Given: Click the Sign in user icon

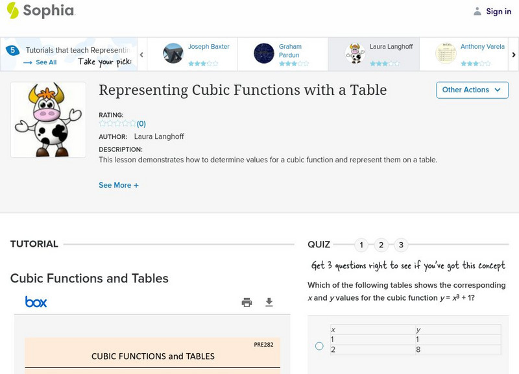Looking at the screenshot, I should pyautogui.click(x=477, y=11).
